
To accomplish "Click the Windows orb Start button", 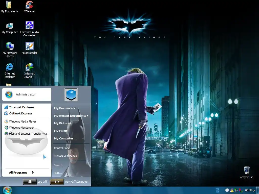I will tap(7, 190).
